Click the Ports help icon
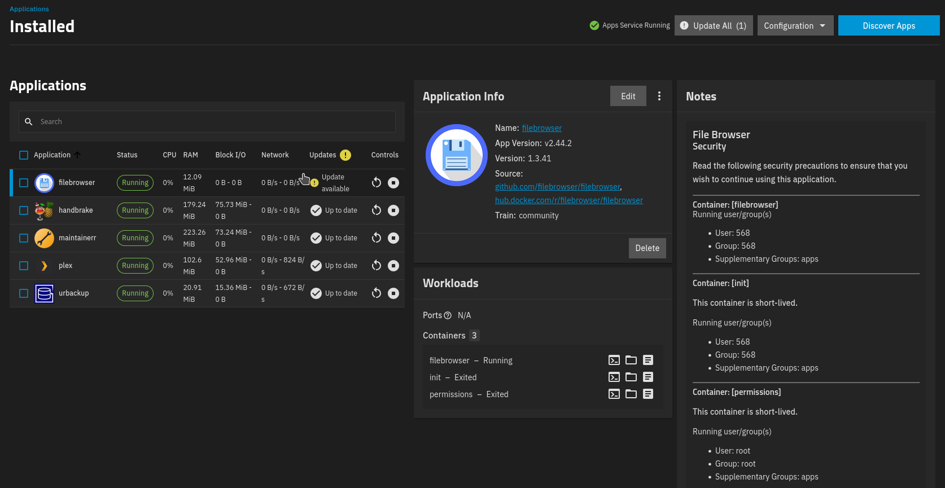This screenshot has width=945, height=488. click(x=448, y=316)
